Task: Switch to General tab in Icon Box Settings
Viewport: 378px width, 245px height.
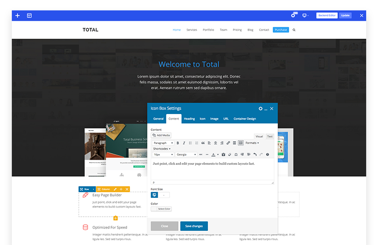Action: [x=158, y=119]
